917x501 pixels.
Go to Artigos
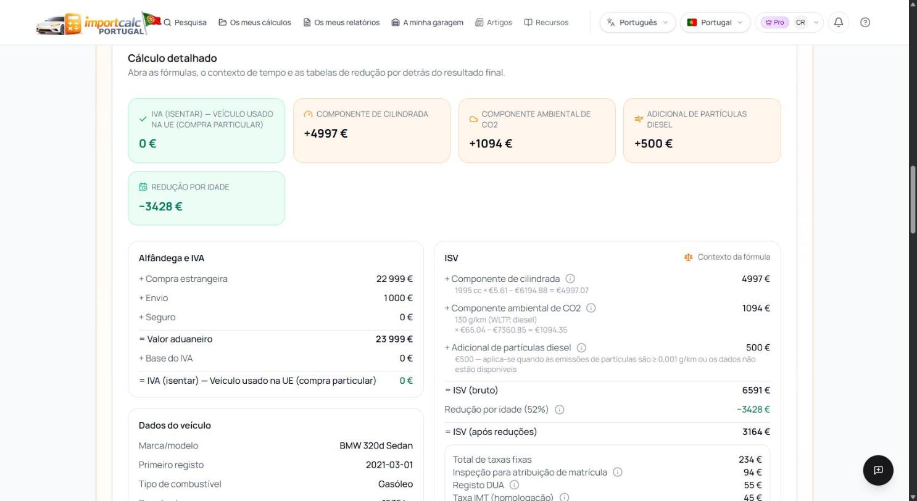click(x=494, y=22)
